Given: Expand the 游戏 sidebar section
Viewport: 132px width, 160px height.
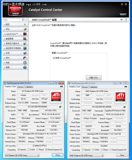Looking at the screenshot, I should (15, 58).
